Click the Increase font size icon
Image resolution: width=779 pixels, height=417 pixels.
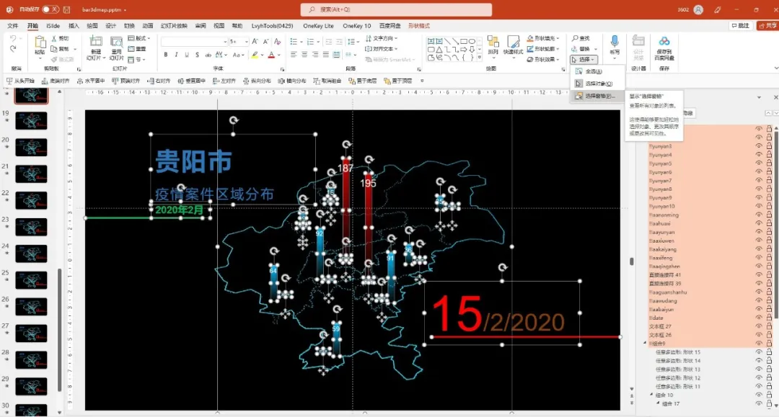255,42
